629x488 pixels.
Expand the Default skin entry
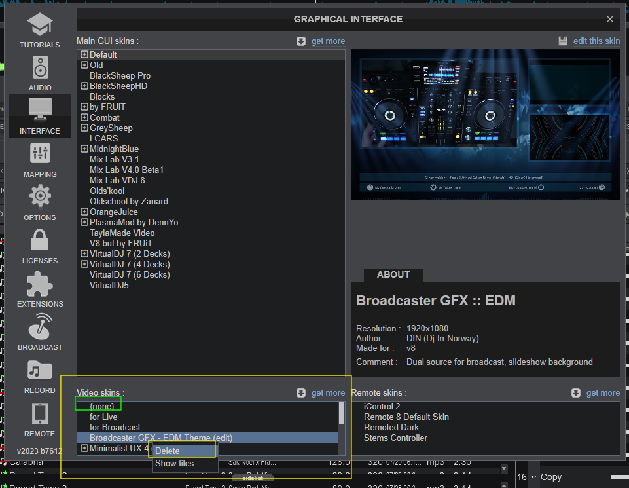point(84,54)
